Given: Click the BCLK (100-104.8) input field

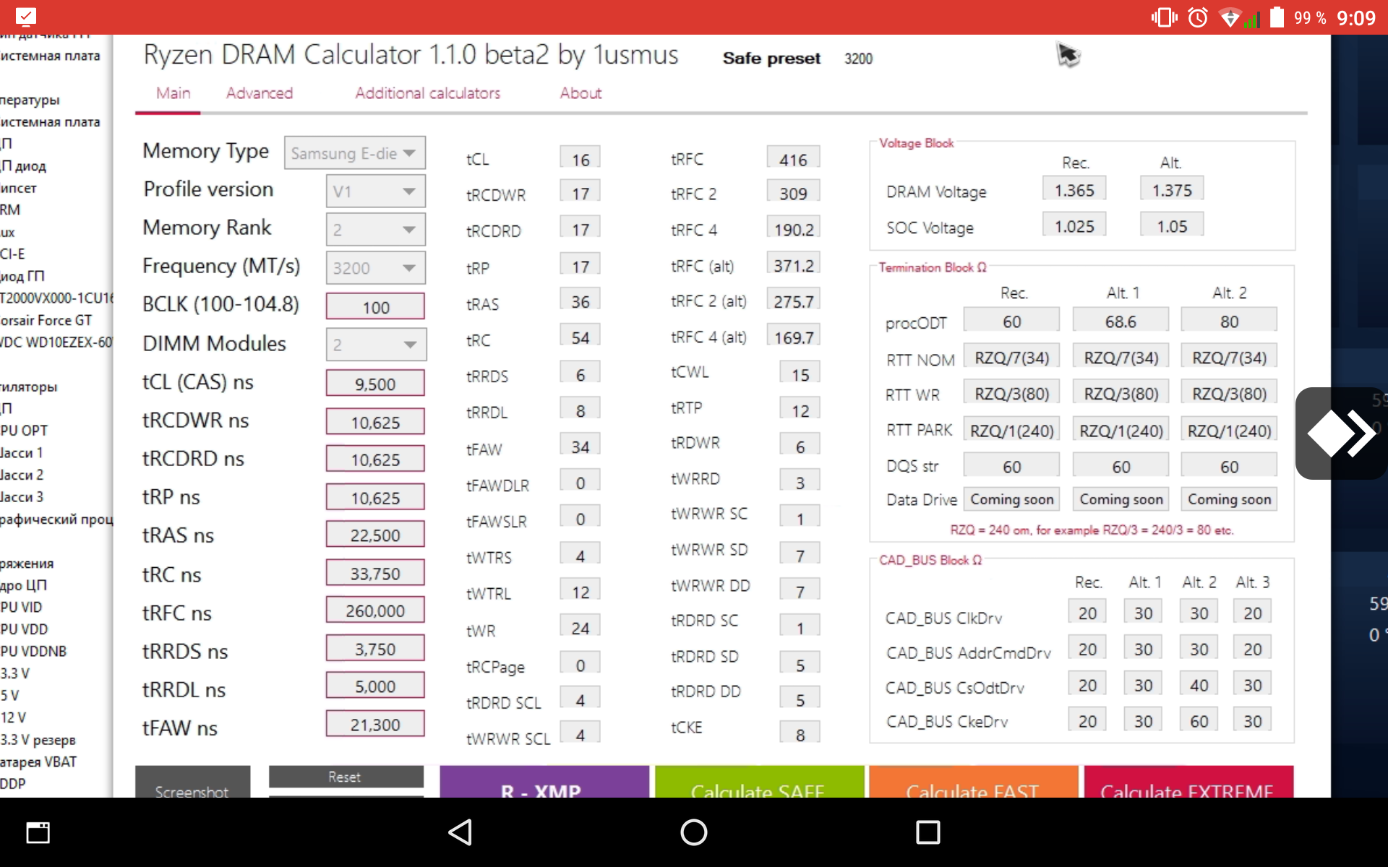Looking at the screenshot, I should click(375, 306).
